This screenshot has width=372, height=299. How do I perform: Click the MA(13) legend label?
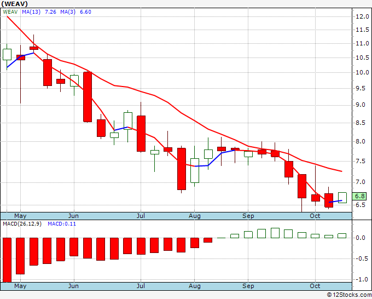coord(31,12)
